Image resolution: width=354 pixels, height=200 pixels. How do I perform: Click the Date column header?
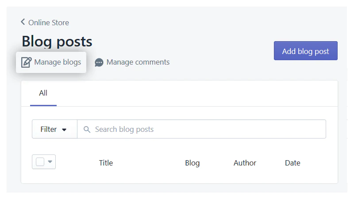[292, 163]
